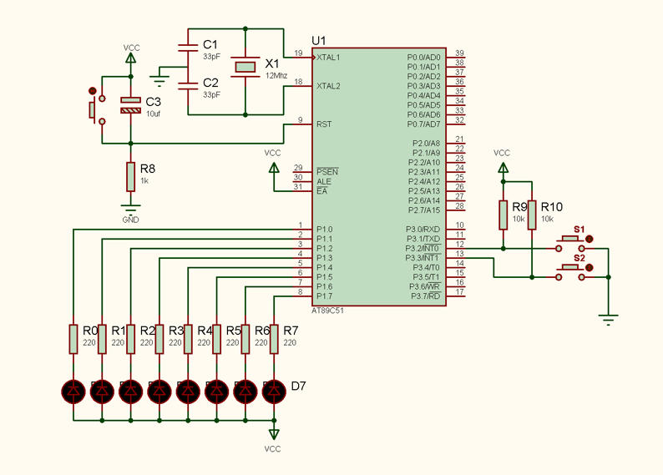
Task: Click the ALE pin label
Action: point(323,182)
